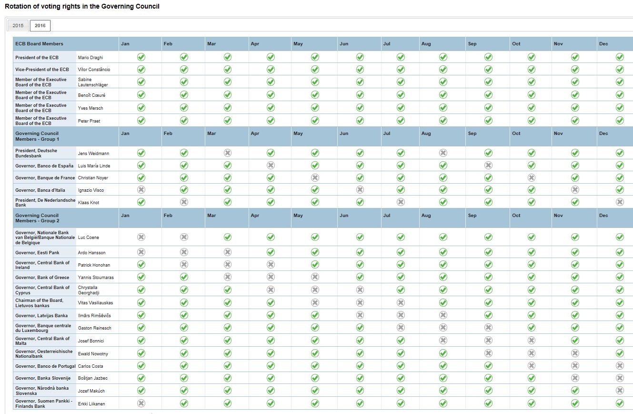The image size is (633, 414).
Task: Click Erkki Liikanen's January cross icon
Action: click(x=141, y=404)
